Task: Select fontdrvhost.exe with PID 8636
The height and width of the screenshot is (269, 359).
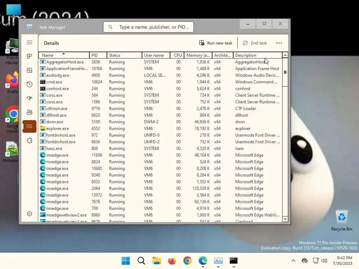Action: [x=160, y=142]
